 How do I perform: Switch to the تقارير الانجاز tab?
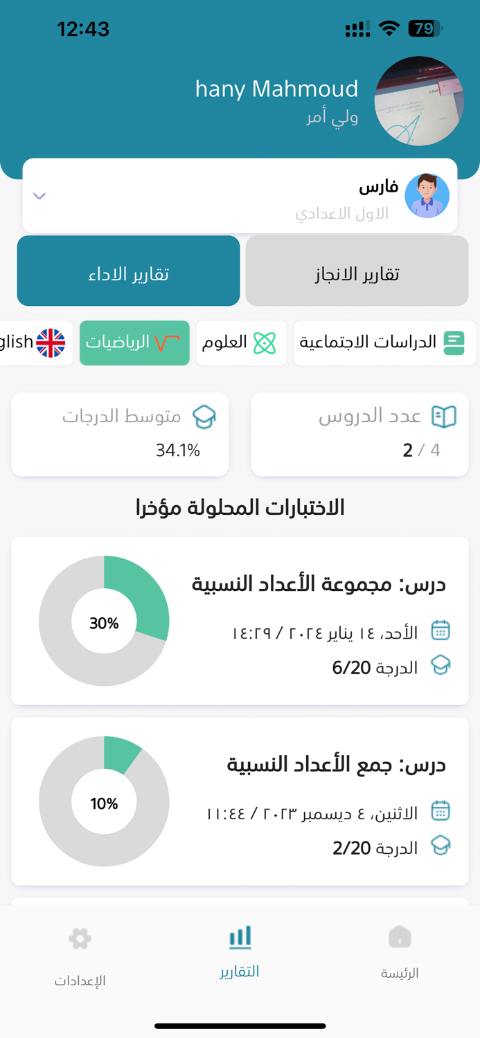357,271
